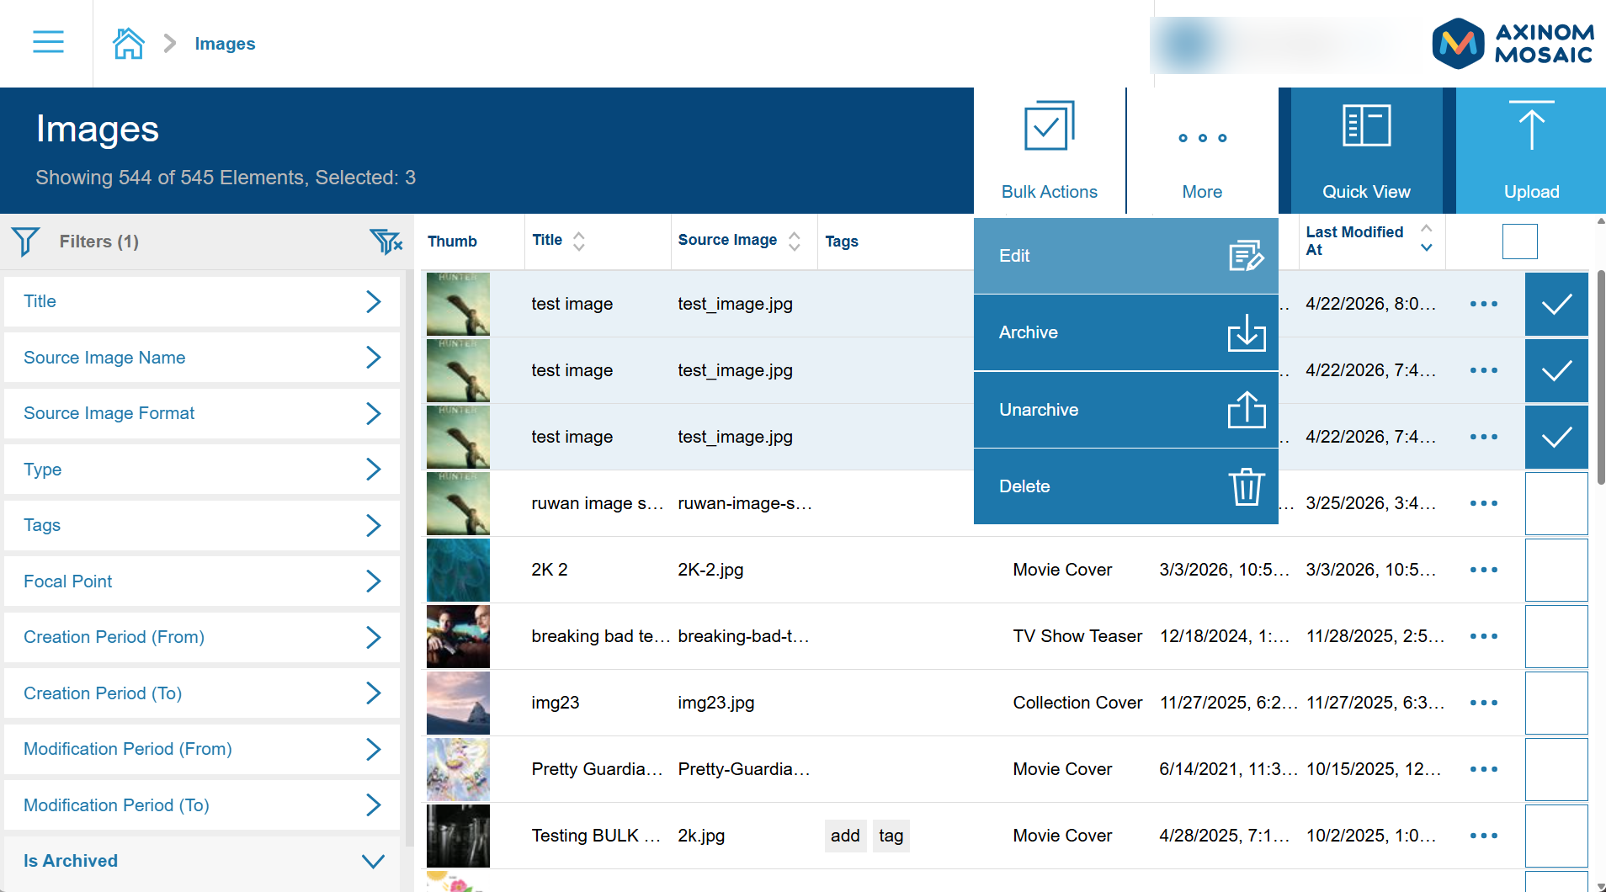The image size is (1606, 892).
Task: Expand Modification Period (From) filter
Action: [x=202, y=749]
